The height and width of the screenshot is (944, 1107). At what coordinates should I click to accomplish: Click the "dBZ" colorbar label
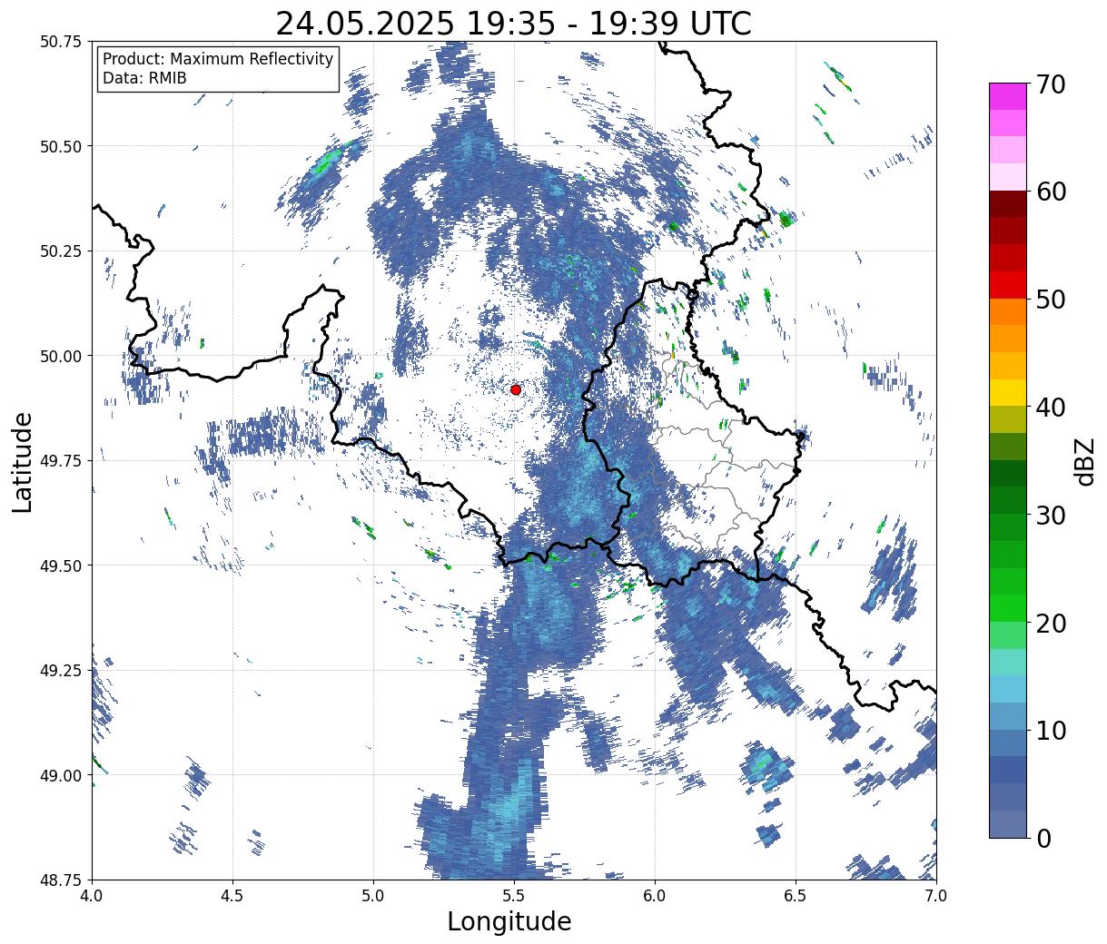(x=1084, y=461)
